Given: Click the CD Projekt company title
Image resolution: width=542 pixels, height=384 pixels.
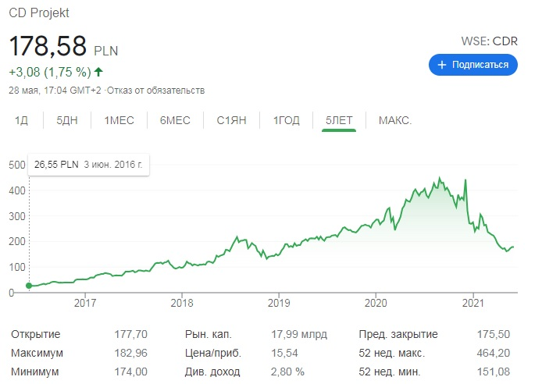Looking at the screenshot, I should (x=39, y=12).
